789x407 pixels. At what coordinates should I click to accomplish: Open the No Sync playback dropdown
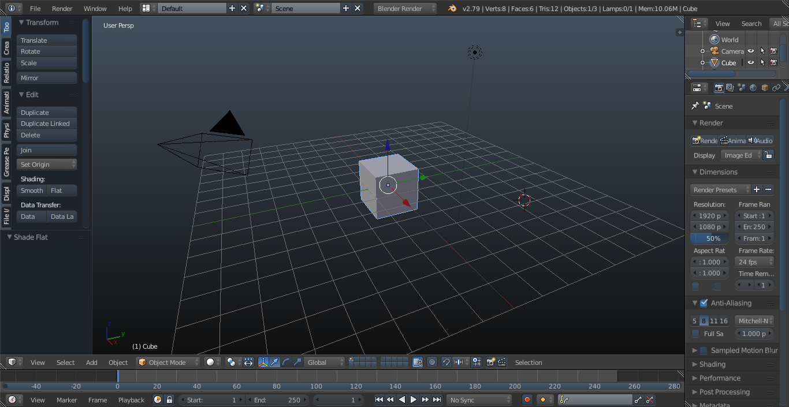click(479, 399)
